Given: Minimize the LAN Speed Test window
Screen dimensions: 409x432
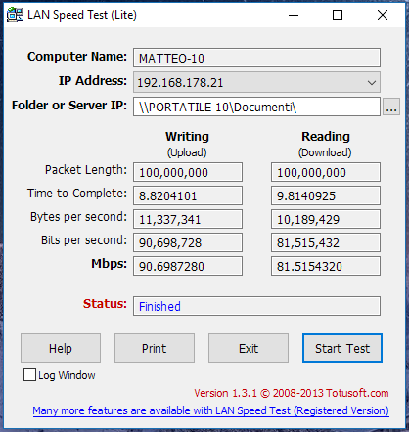Looking at the screenshot, I should [x=294, y=15].
